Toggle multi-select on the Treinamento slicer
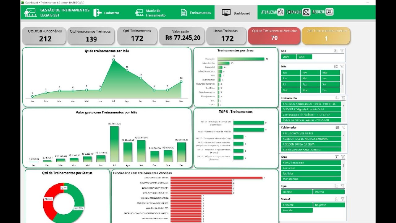 pyautogui.click(x=337, y=98)
